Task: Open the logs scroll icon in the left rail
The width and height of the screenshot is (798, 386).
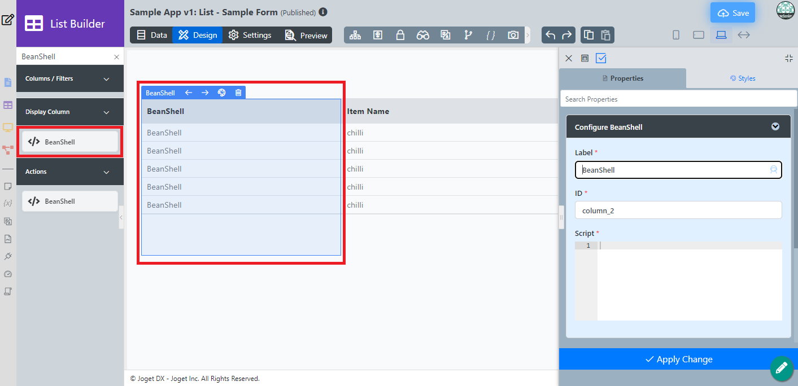Action: tap(8, 292)
